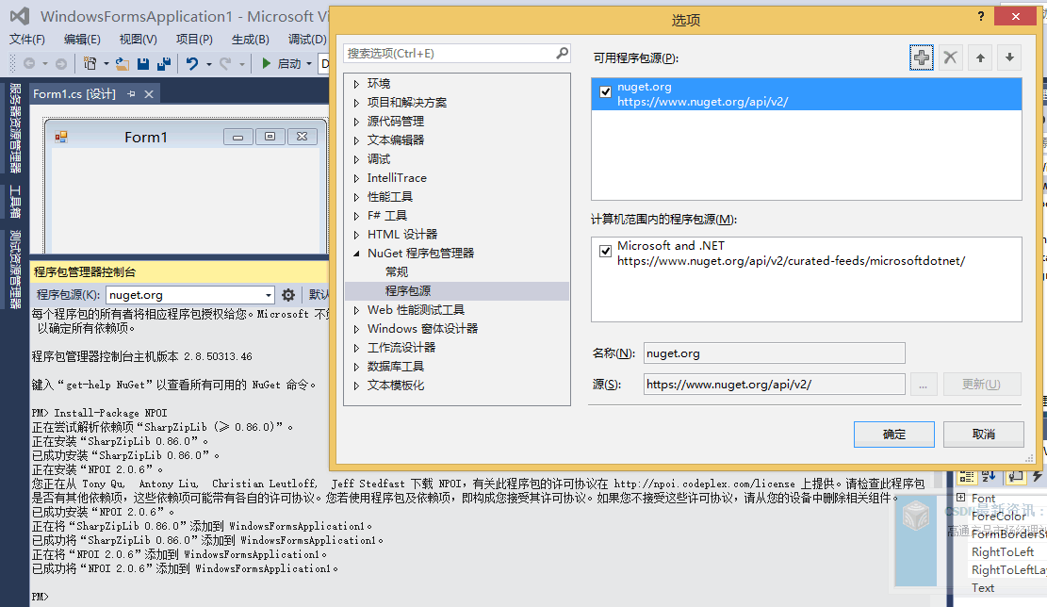Toggle the Microsoft and .NET source checkbox
The image size is (1047, 607).
click(605, 251)
